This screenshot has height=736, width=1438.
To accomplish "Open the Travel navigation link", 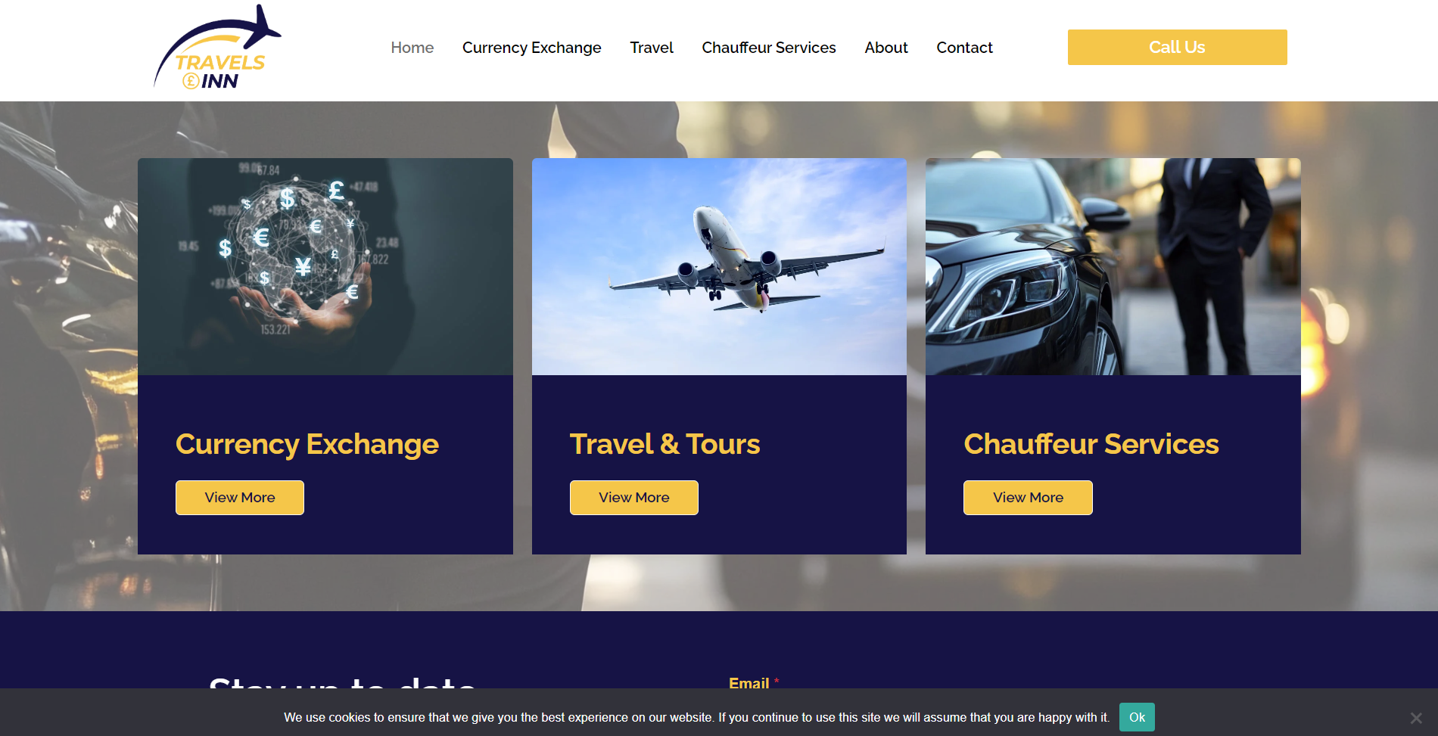I will click(x=652, y=48).
